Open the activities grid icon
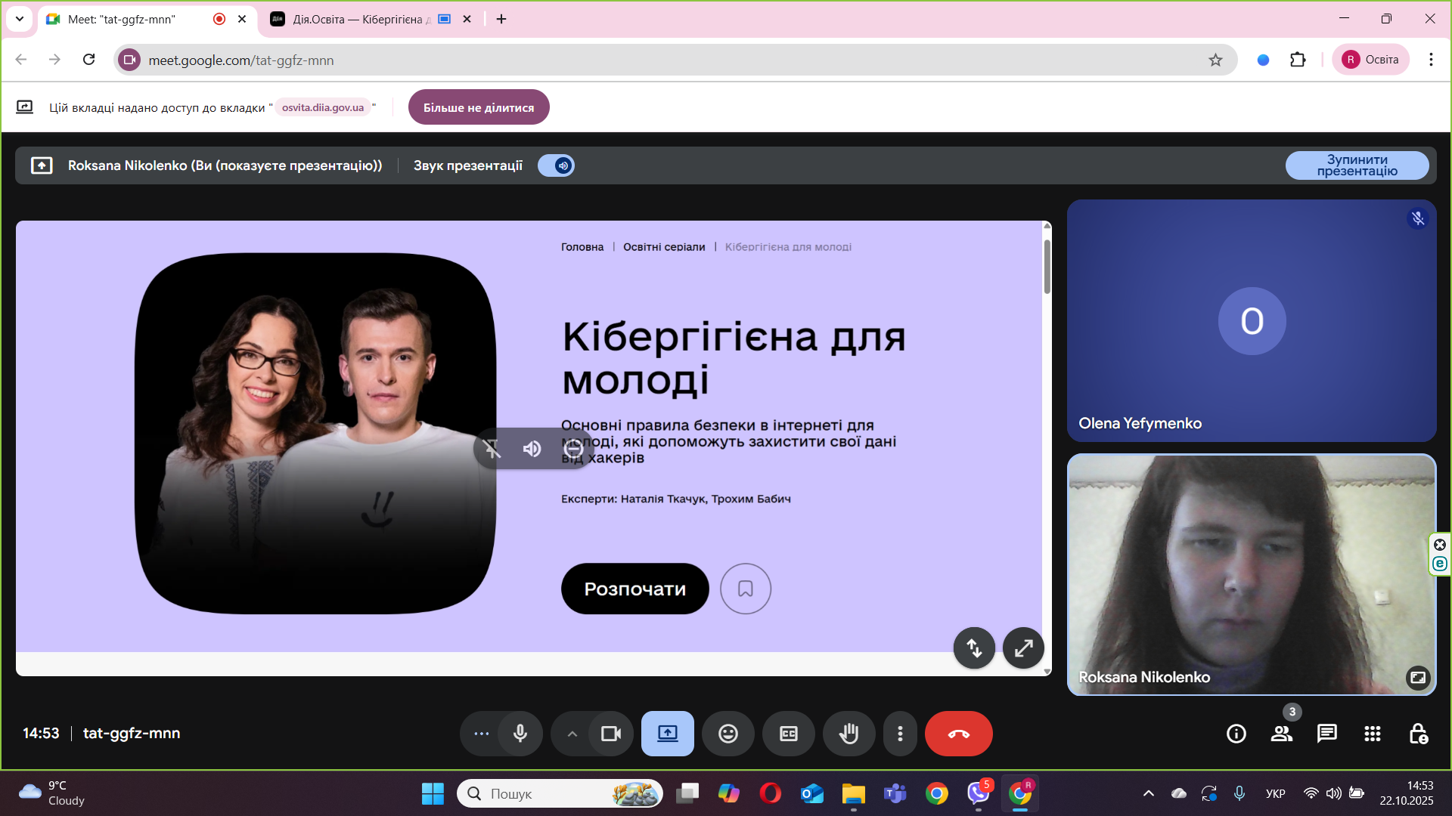Viewport: 1452px width, 816px height. pyautogui.click(x=1372, y=734)
